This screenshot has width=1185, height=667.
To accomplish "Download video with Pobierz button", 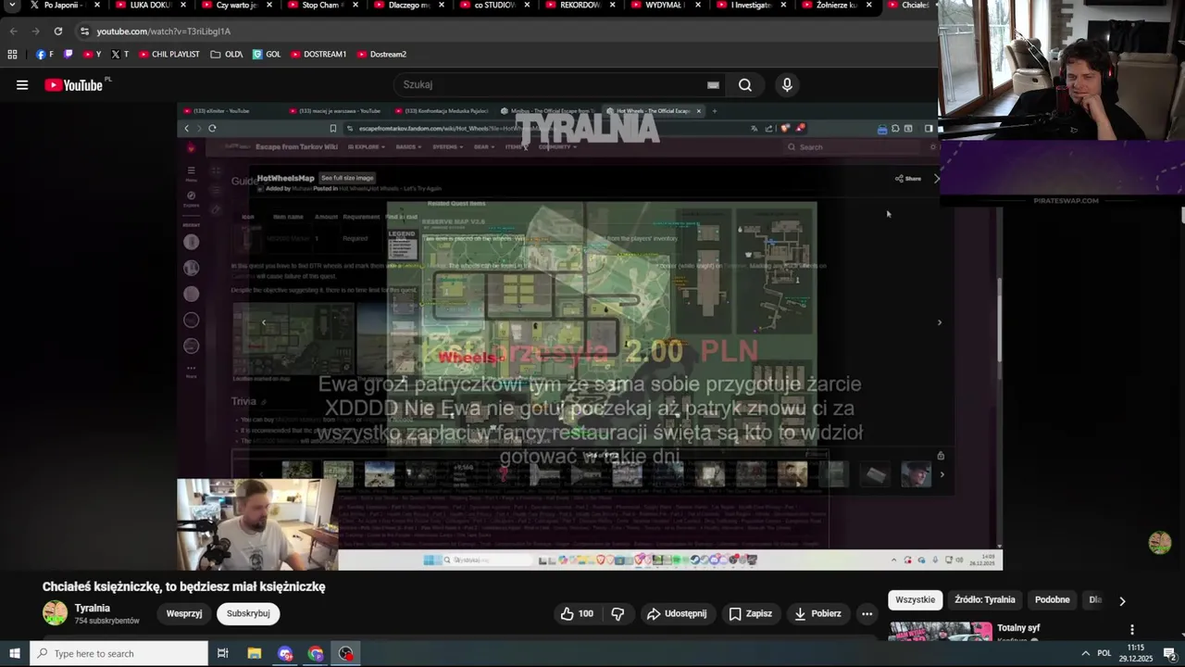I will pos(817,613).
